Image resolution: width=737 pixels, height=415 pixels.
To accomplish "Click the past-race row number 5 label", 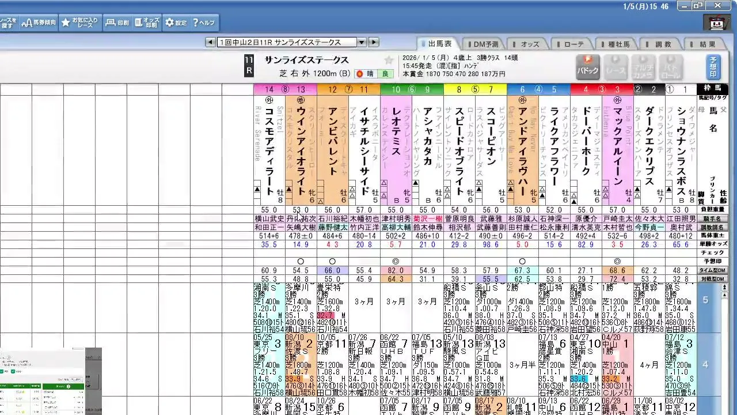I will pyautogui.click(x=705, y=300).
